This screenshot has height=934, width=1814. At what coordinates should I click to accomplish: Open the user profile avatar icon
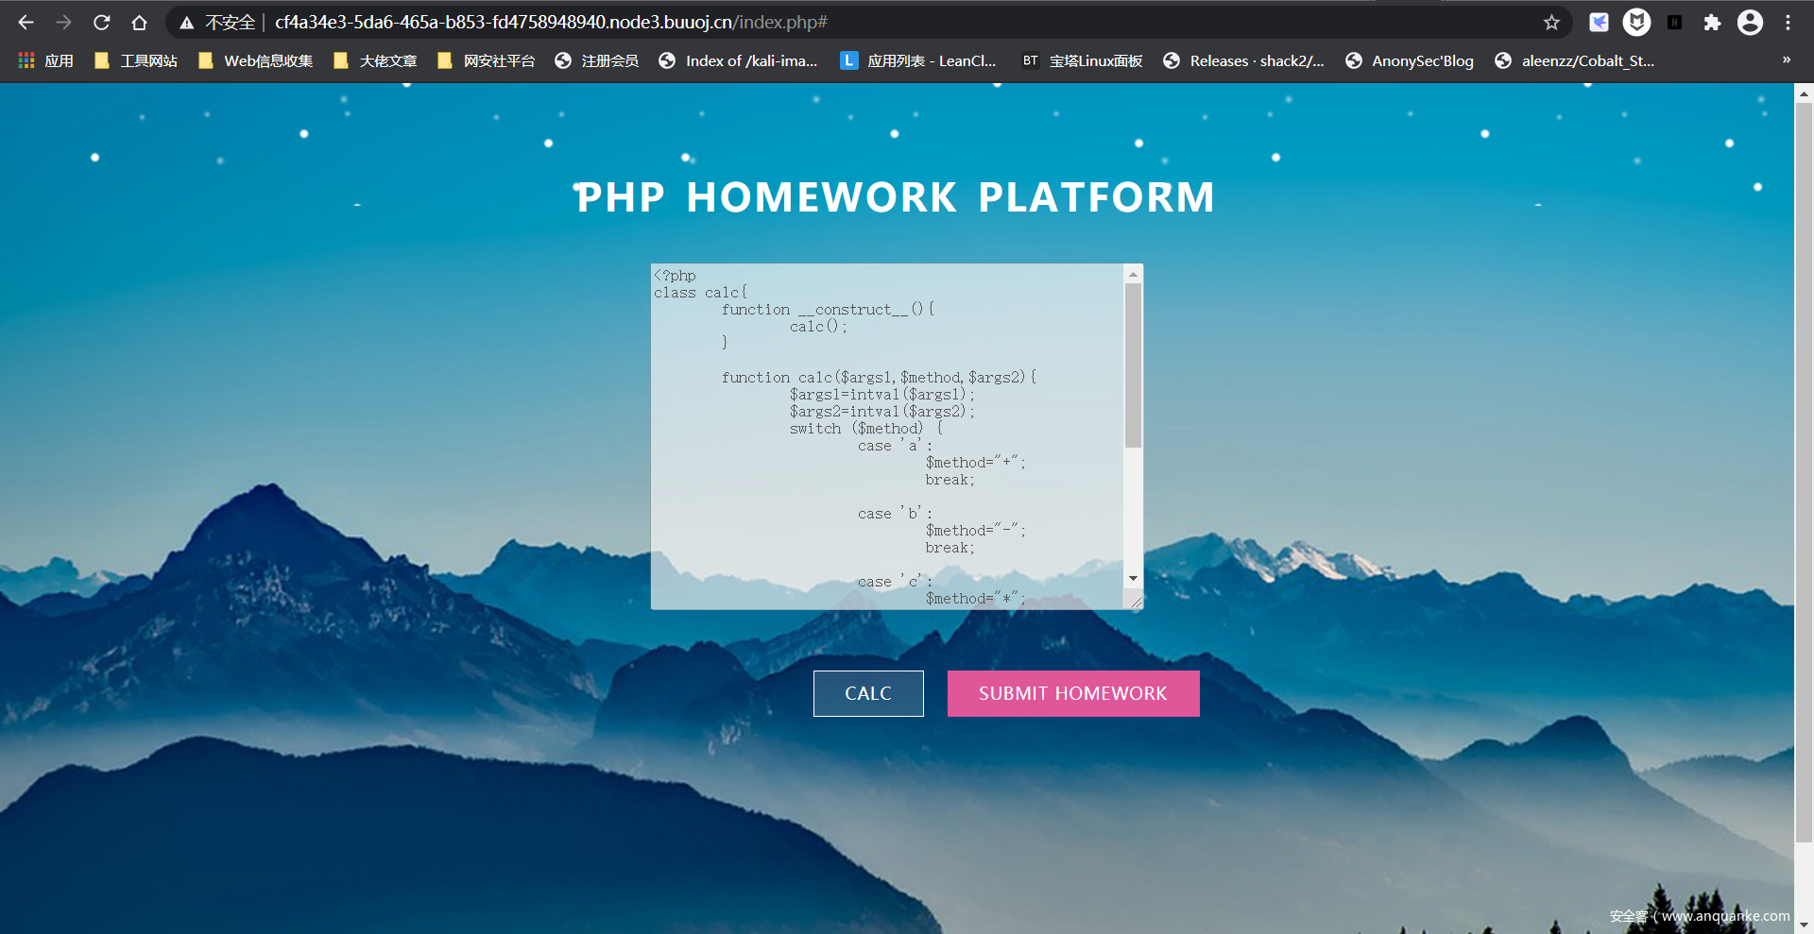point(1750,23)
